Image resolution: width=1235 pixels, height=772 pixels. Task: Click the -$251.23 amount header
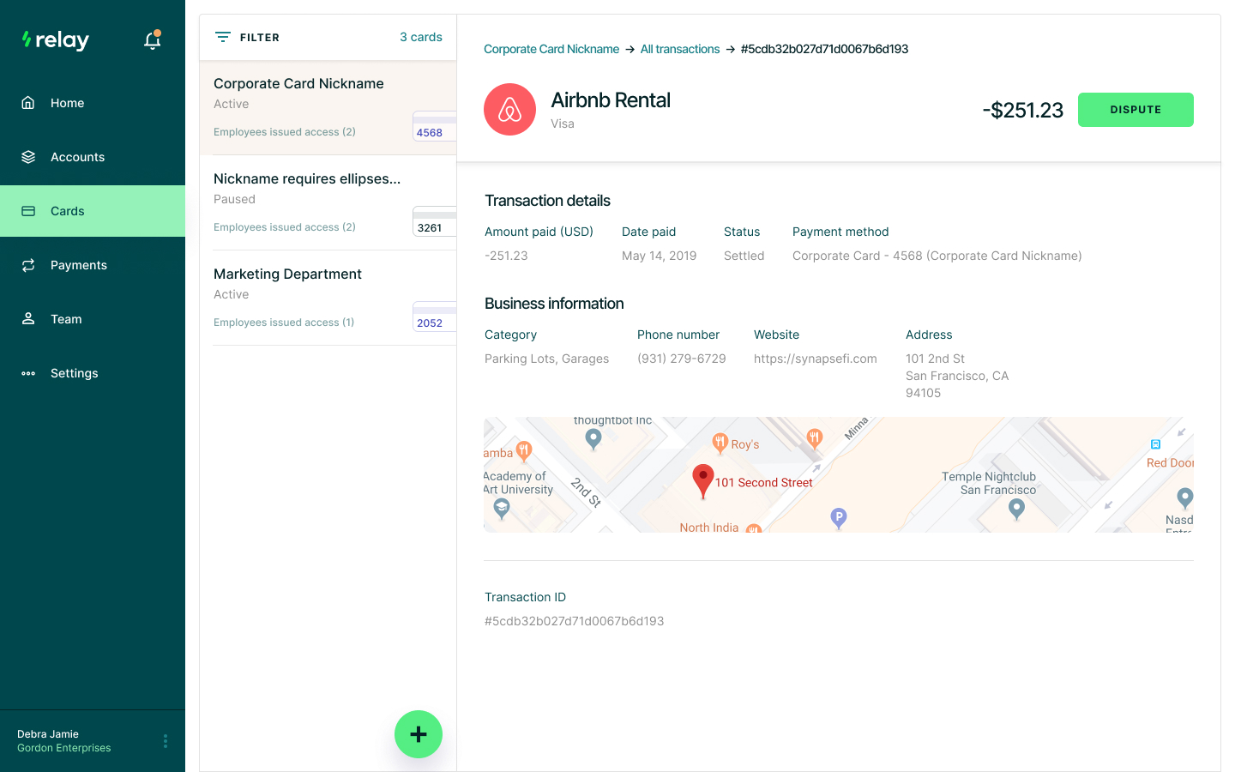[1023, 111]
